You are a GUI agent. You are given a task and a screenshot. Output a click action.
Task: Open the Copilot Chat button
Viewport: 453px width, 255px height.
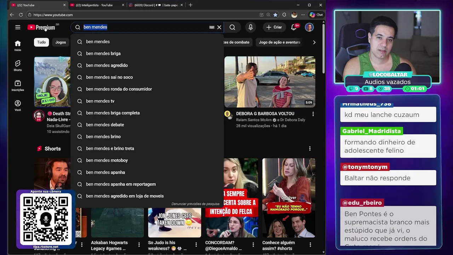[316, 15]
